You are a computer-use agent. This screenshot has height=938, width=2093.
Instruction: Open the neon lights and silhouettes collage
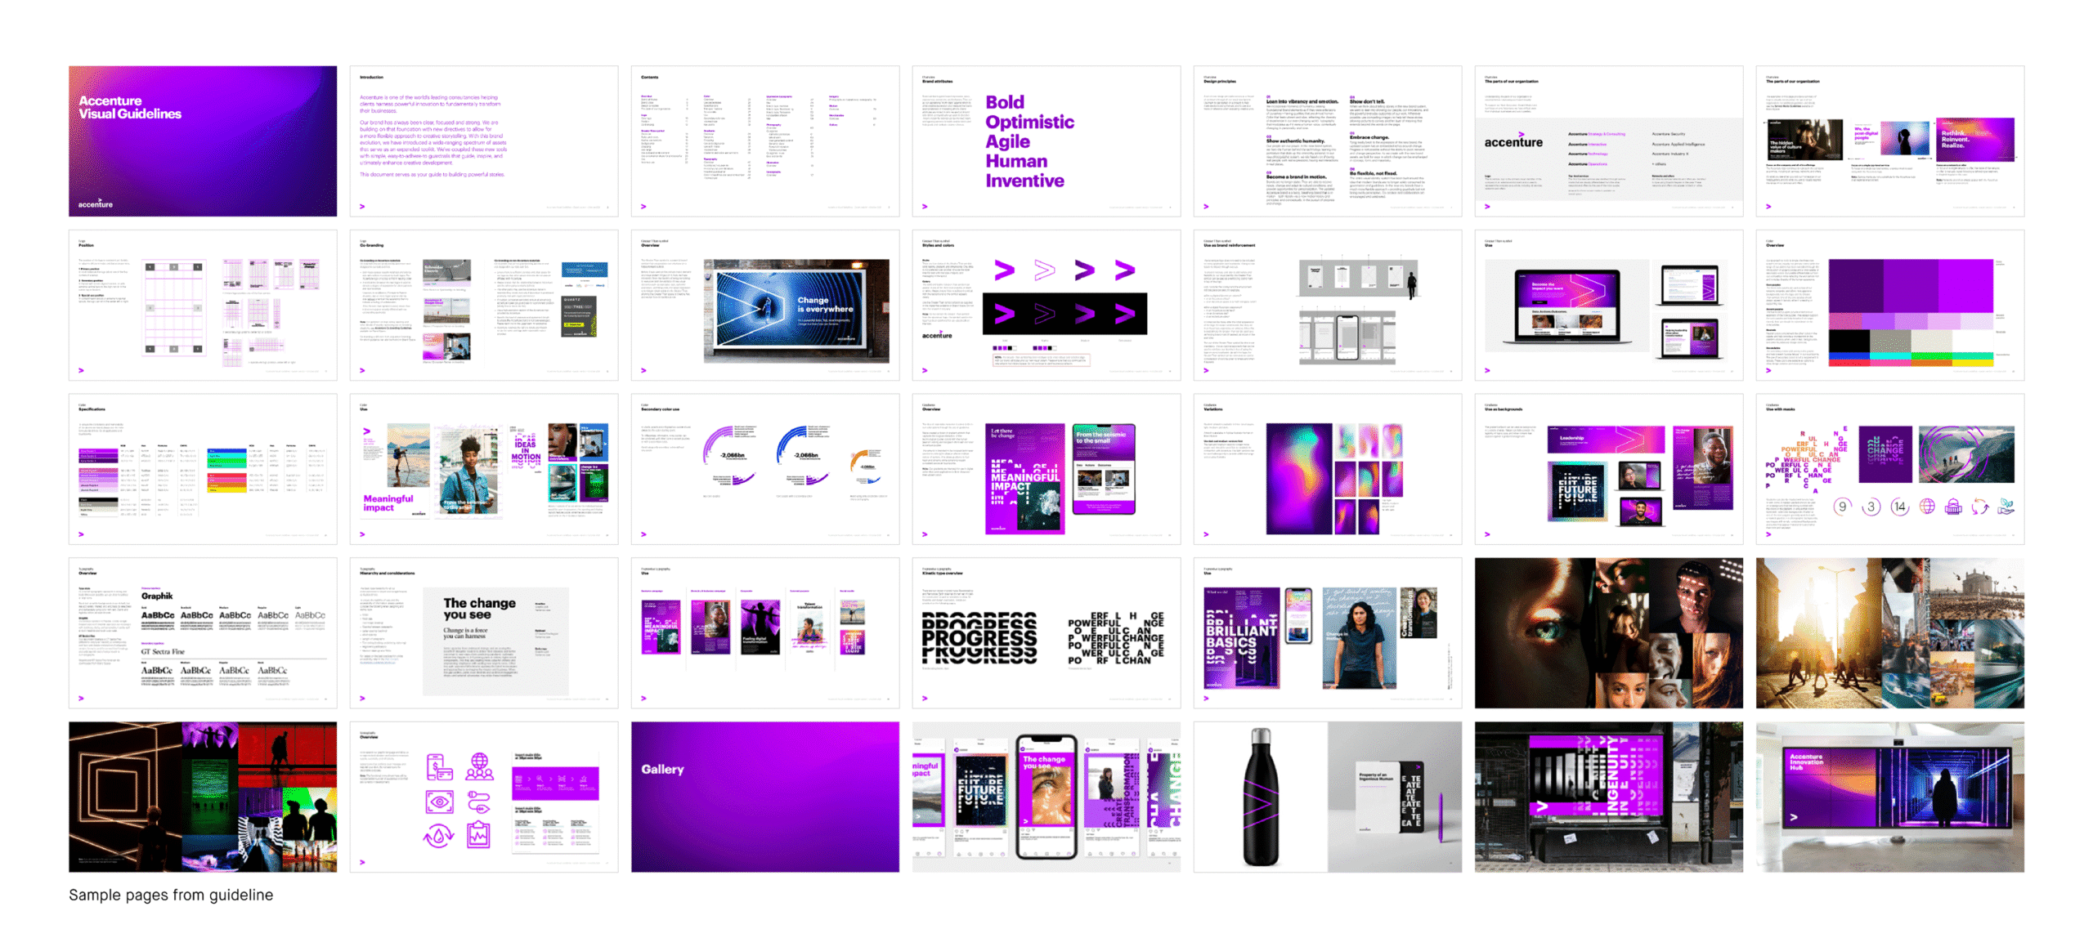pos(202,797)
